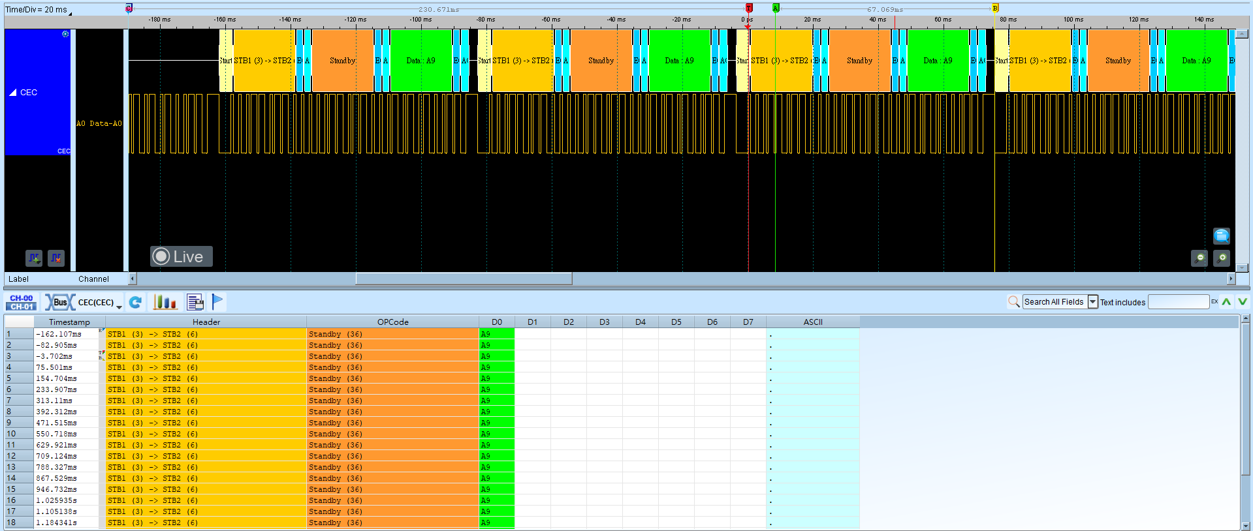1253x531 pixels.
Task: Jump to next search result with down arrow
Action: [x=1242, y=301]
